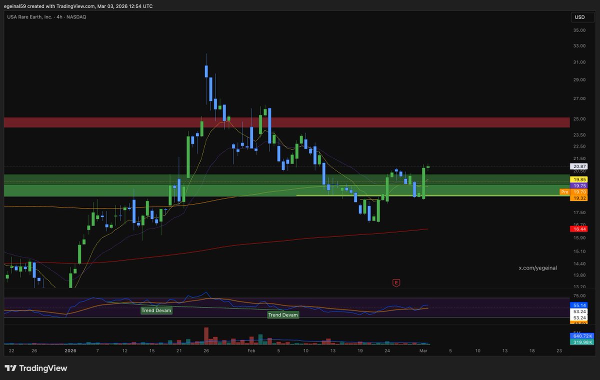Click the 19 date label on time axis

pos(360,351)
